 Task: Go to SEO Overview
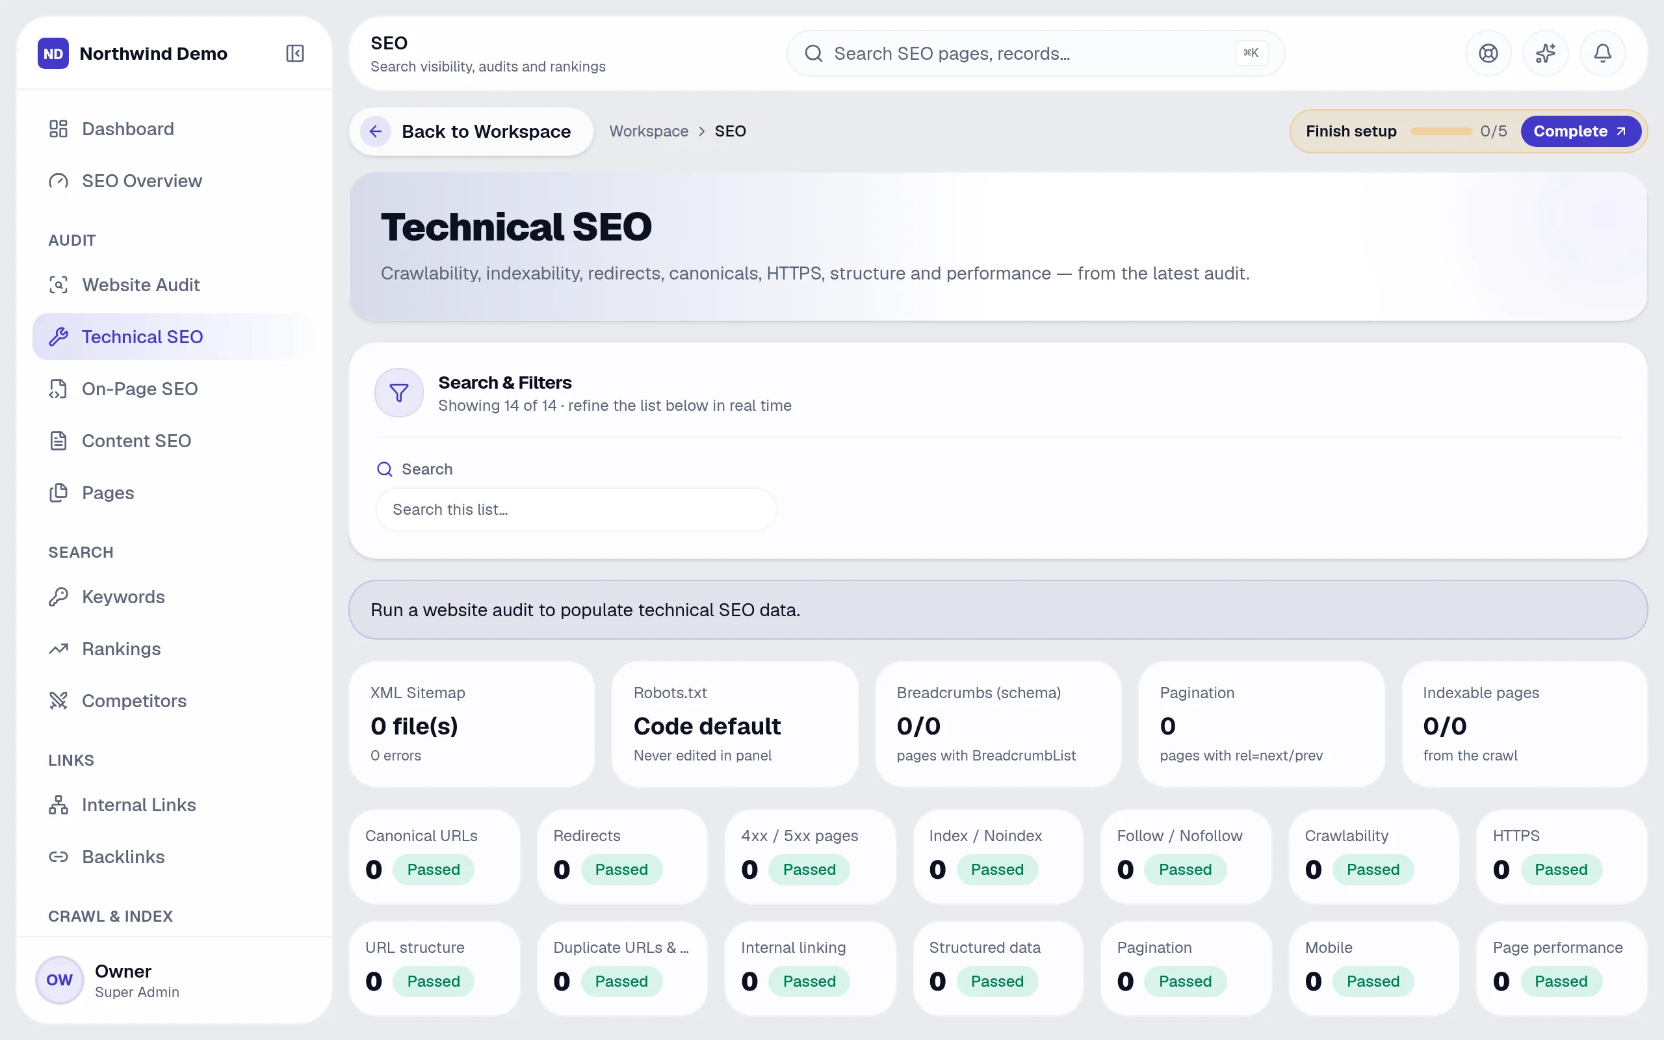[174, 181]
